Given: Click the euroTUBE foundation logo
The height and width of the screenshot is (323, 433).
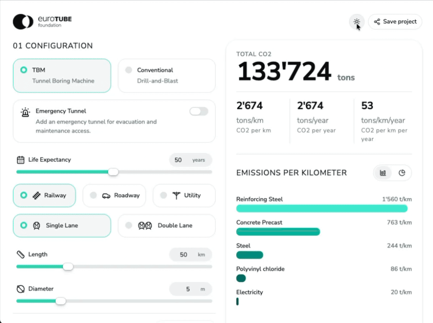Looking at the screenshot, I should coord(42,21).
